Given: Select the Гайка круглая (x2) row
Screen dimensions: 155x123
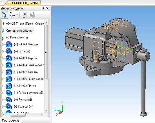Looking at the screenshot, I should (28, 93).
